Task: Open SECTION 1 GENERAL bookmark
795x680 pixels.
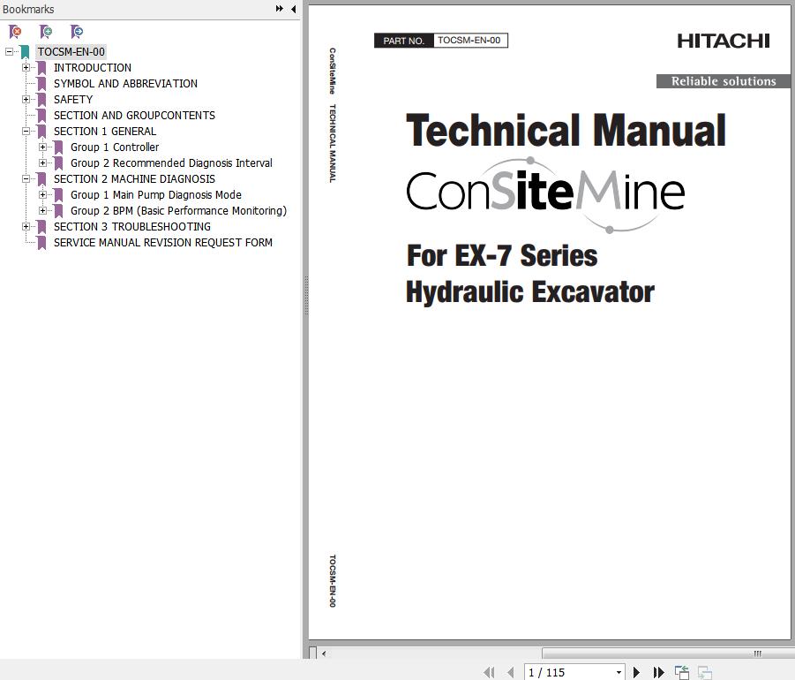Action: (x=105, y=131)
